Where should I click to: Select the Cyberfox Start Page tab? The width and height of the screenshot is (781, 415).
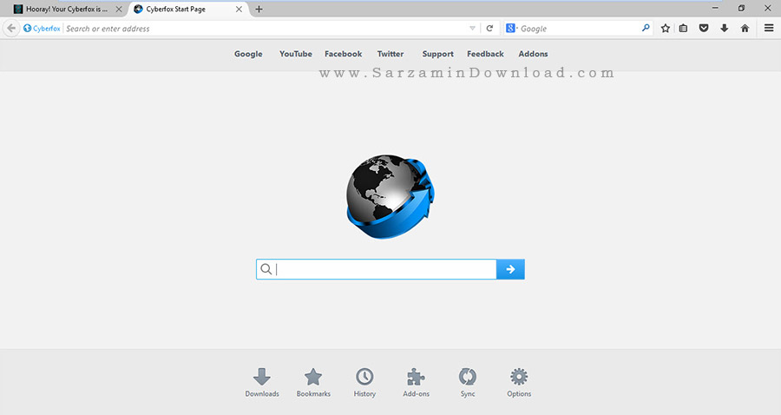(187, 9)
